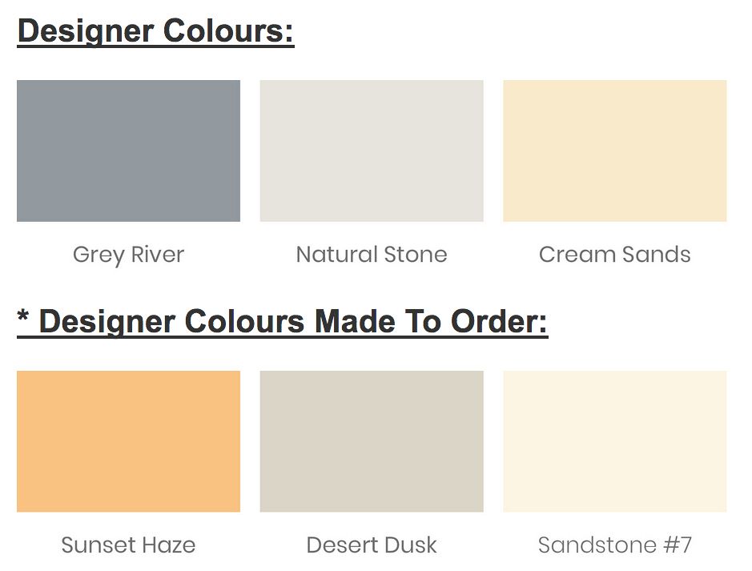
Task: Select the orange Sunset Haze swatch
Action: coord(128,441)
